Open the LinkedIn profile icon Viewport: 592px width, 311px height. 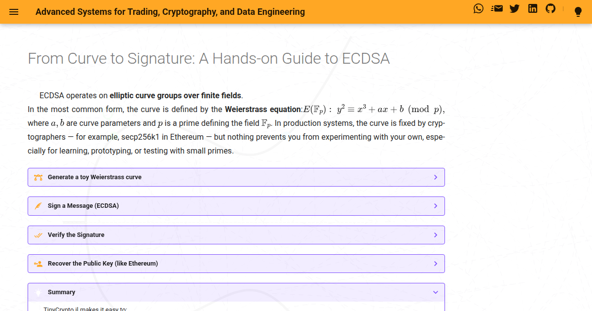(533, 8)
